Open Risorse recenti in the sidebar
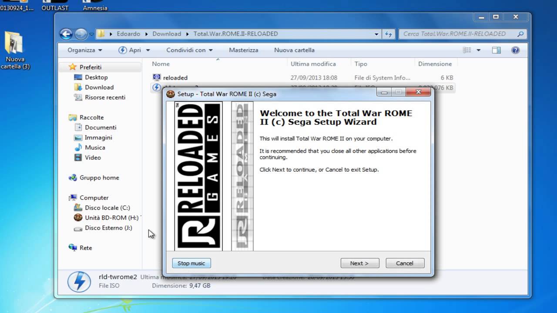 click(x=105, y=97)
